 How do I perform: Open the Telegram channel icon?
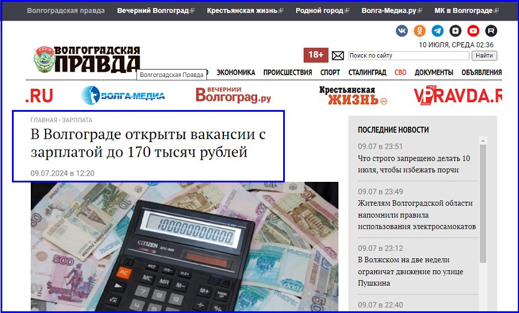[x=438, y=31]
